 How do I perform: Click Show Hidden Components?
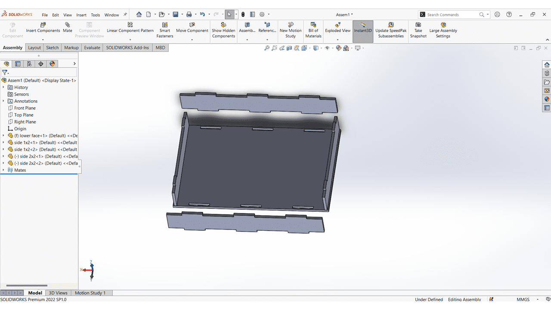click(x=223, y=30)
